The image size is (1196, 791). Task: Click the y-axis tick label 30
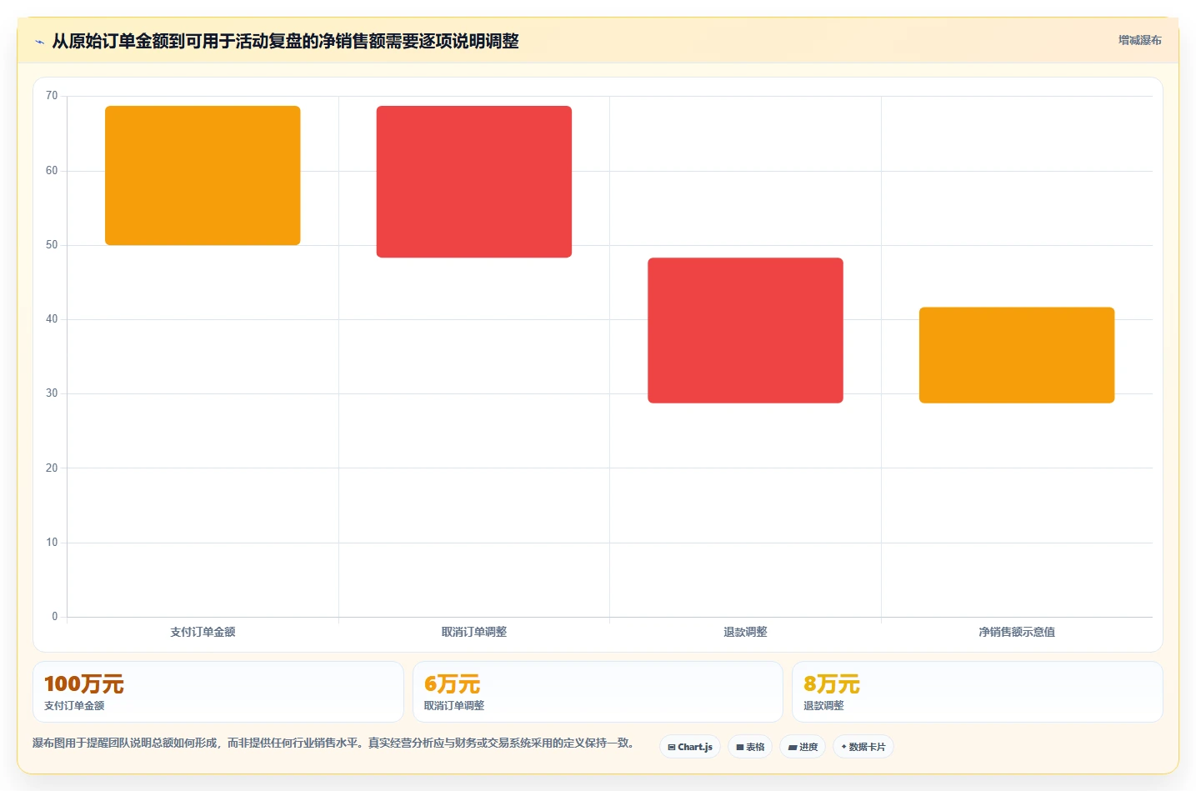click(52, 393)
